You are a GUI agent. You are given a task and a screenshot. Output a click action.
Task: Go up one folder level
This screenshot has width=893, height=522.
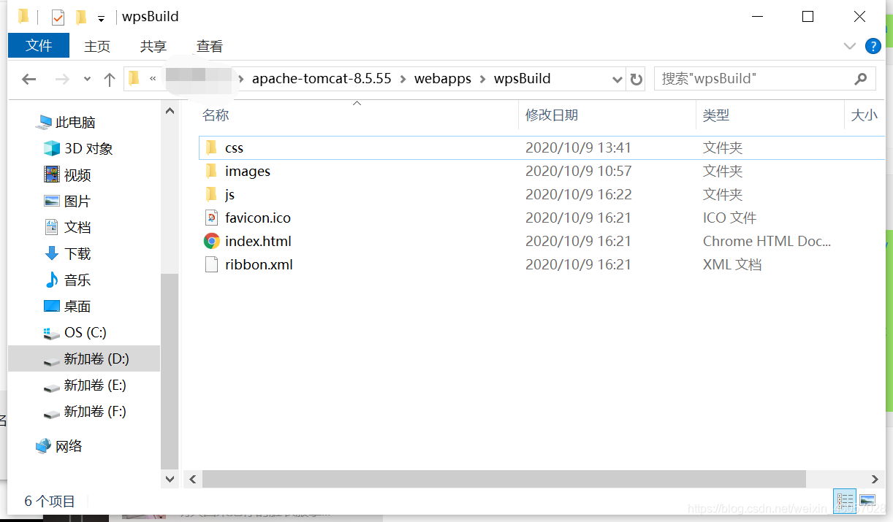pyautogui.click(x=110, y=79)
